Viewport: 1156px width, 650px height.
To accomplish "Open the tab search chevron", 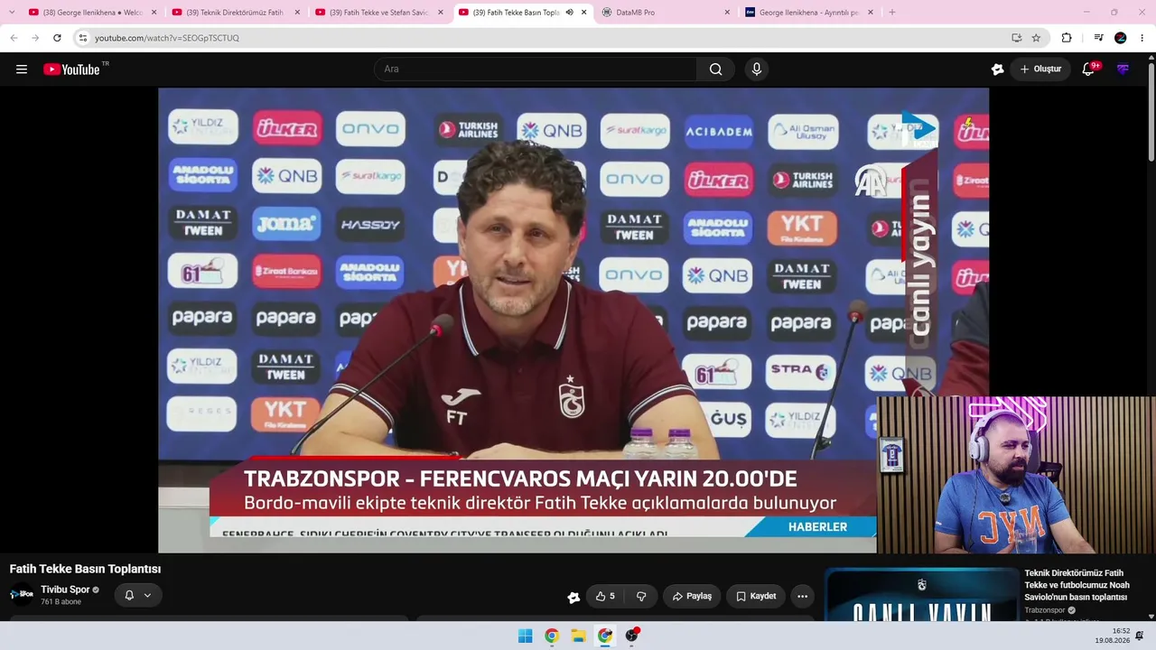I will tap(12, 13).
